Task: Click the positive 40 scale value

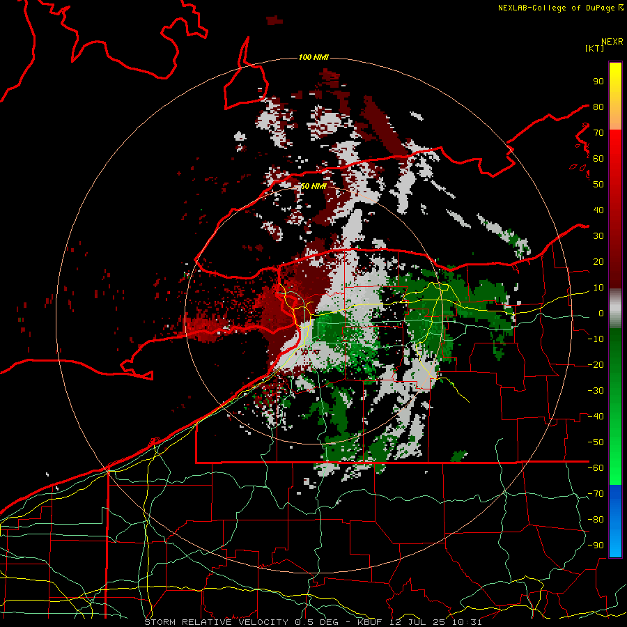Action: (x=598, y=210)
